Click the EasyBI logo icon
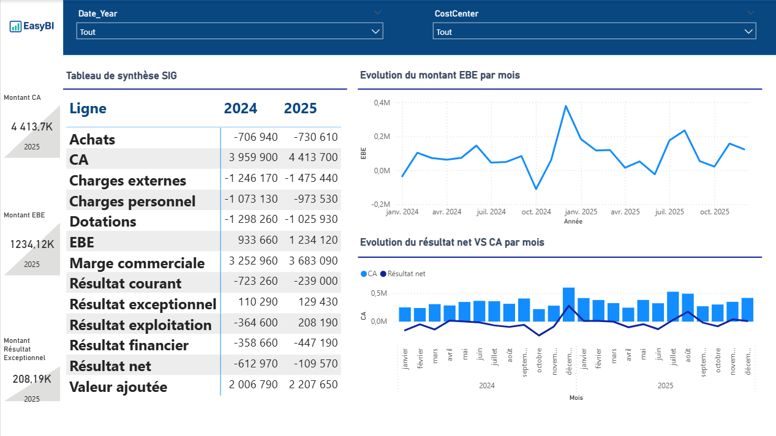Screen dimensions: 776x436 15,26
